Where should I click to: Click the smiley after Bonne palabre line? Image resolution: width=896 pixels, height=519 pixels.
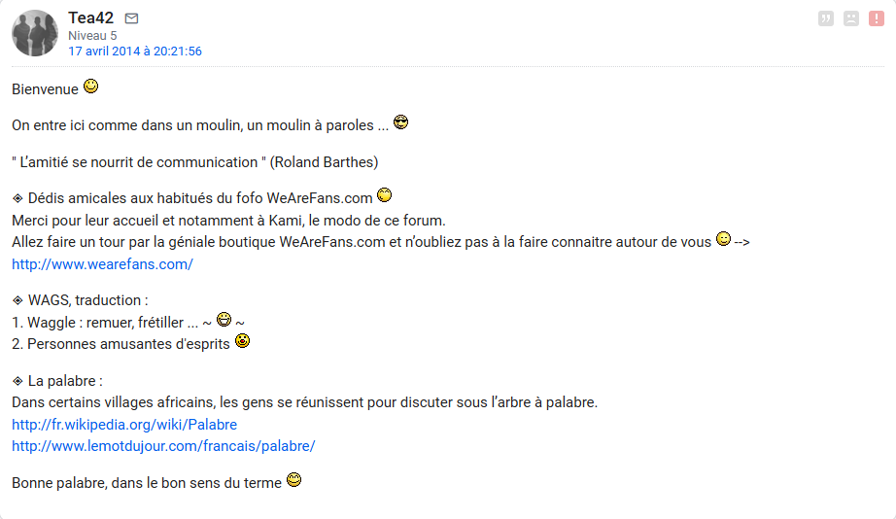(x=293, y=479)
